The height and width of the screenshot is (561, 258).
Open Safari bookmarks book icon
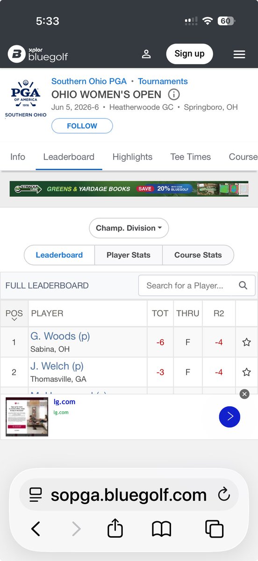click(162, 529)
